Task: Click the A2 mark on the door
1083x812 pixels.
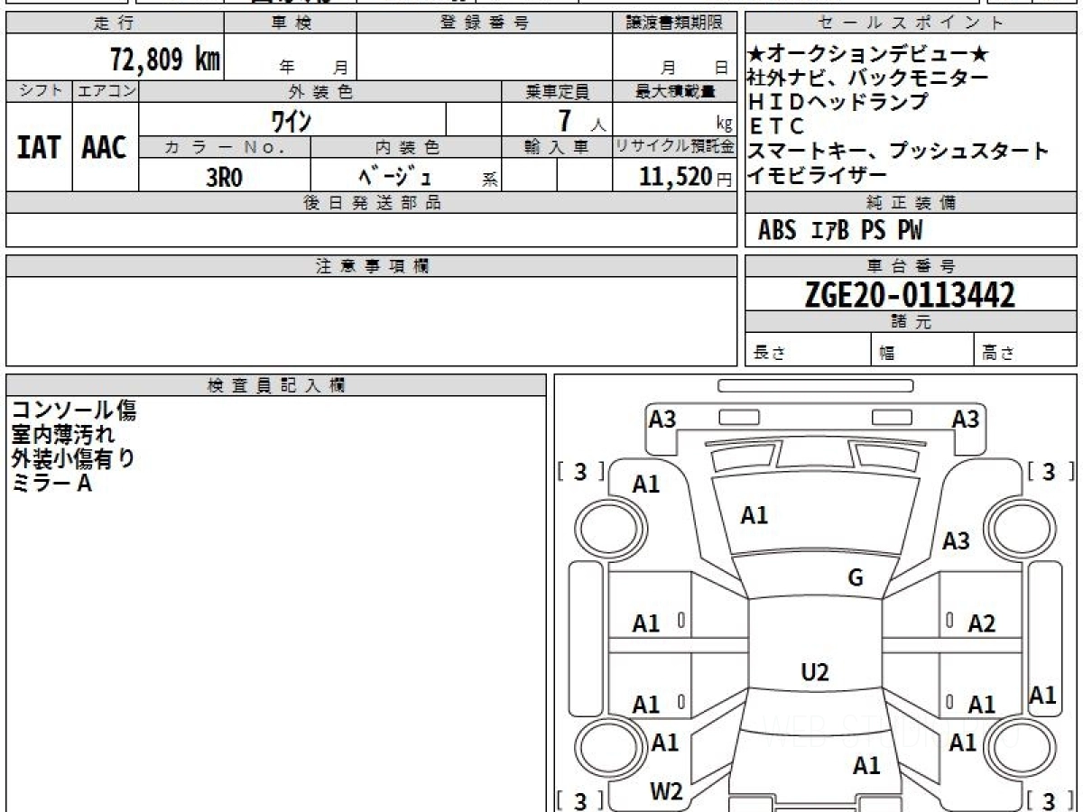Action: click(x=981, y=623)
